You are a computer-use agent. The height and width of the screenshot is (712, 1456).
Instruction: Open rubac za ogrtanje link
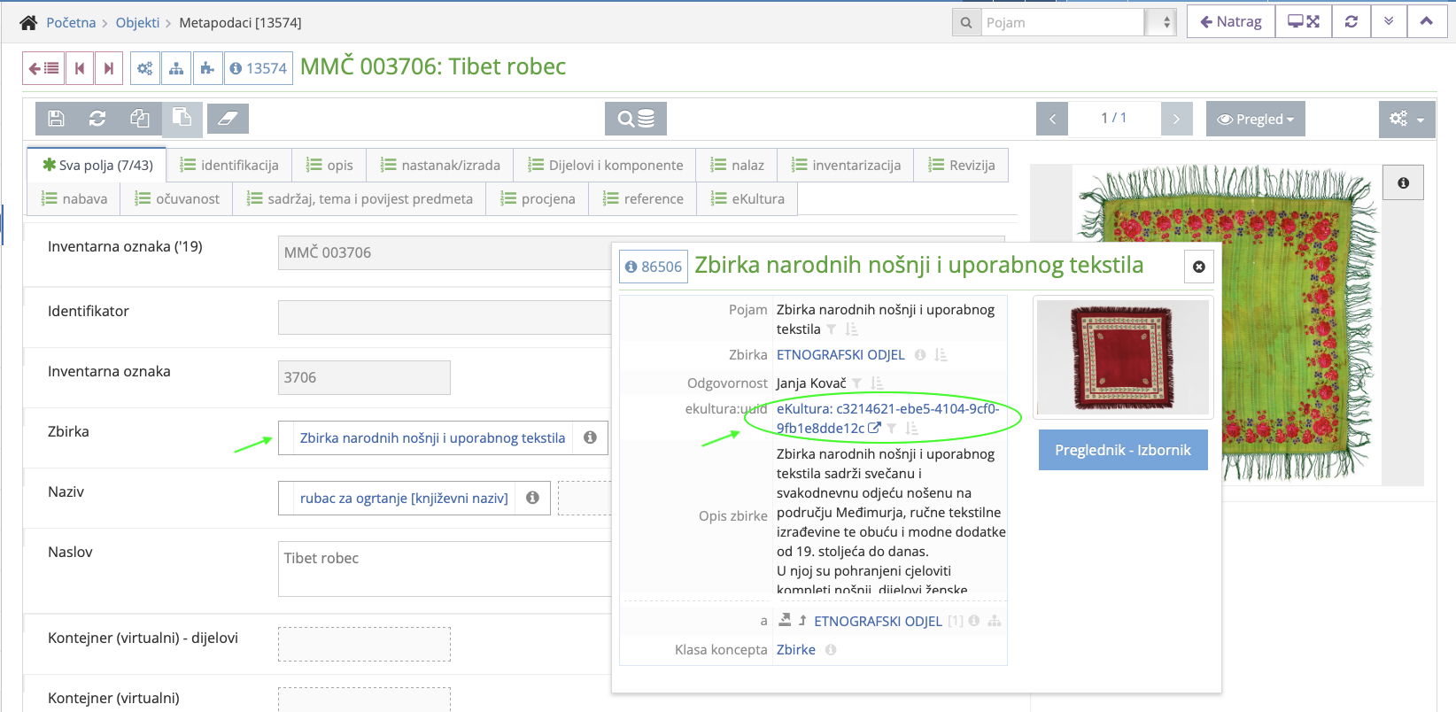tap(404, 498)
